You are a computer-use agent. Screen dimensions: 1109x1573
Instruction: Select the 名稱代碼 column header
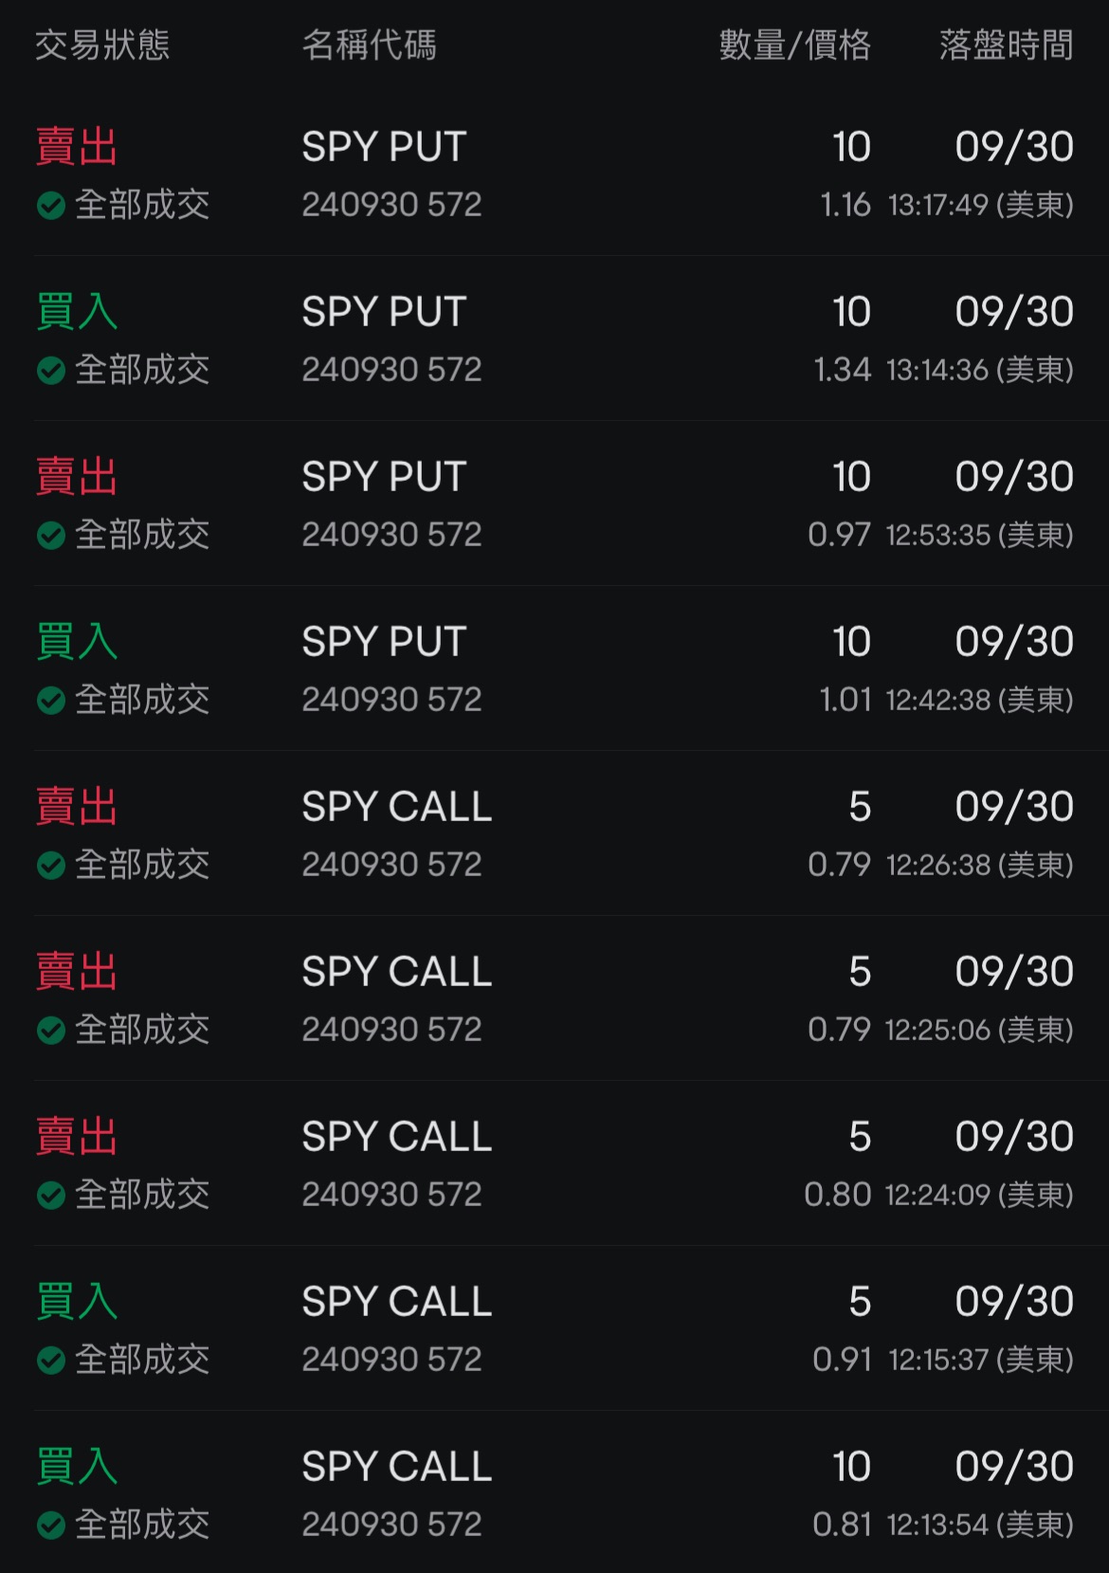point(369,45)
